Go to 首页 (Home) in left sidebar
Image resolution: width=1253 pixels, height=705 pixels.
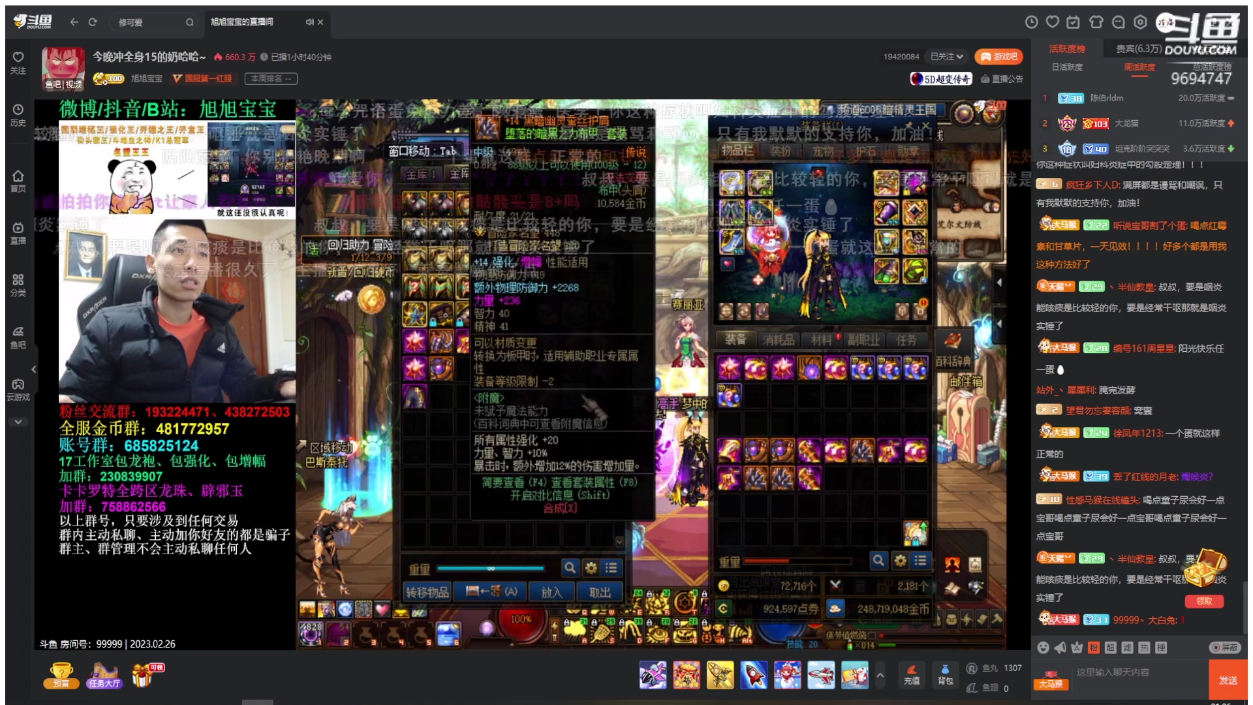(x=18, y=181)
